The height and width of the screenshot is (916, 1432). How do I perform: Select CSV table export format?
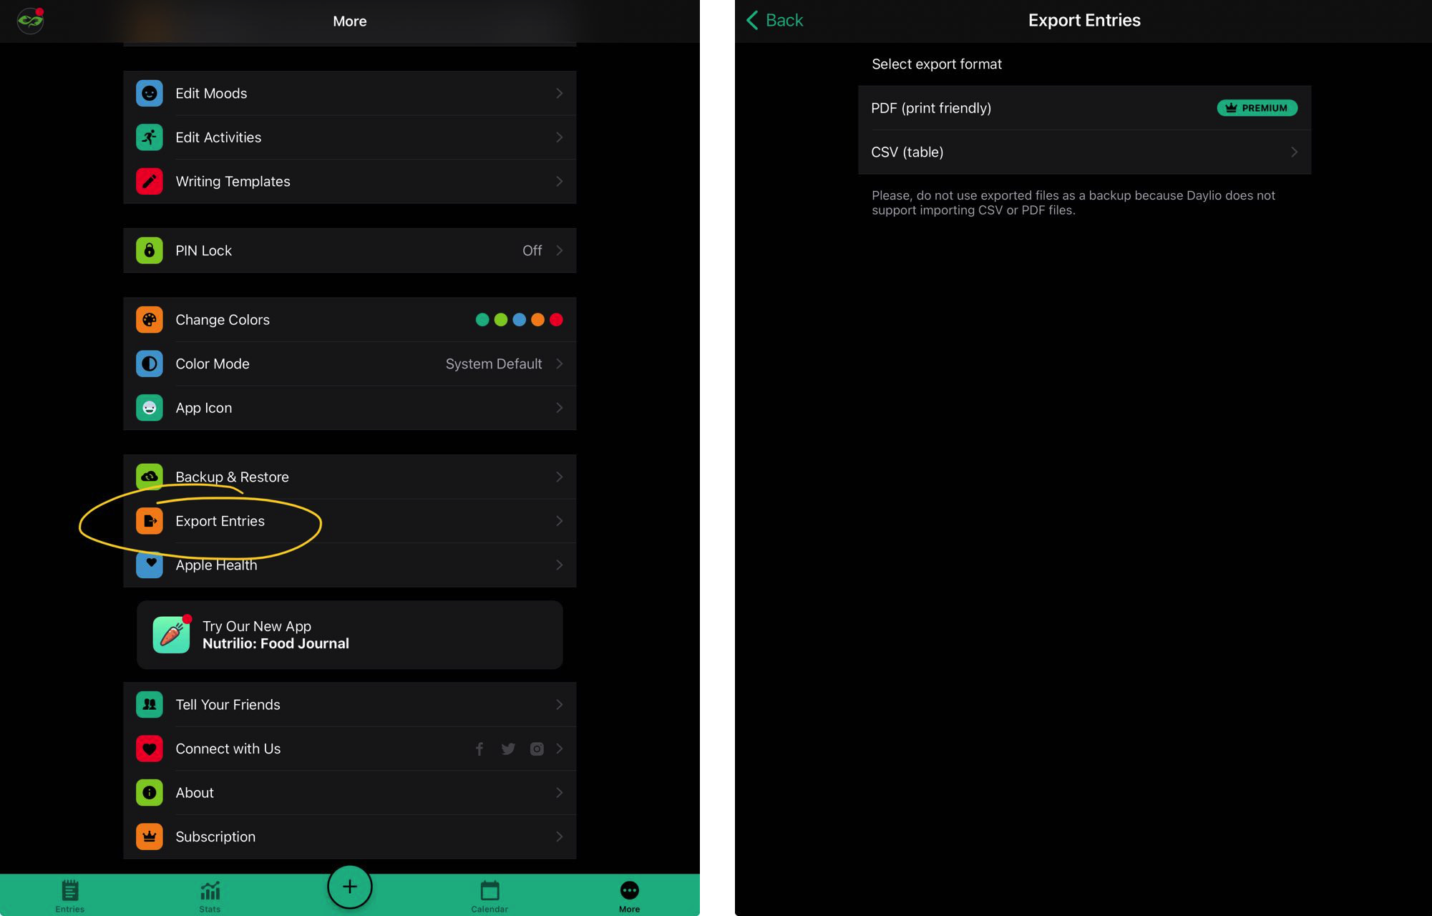click(1084, 151)
